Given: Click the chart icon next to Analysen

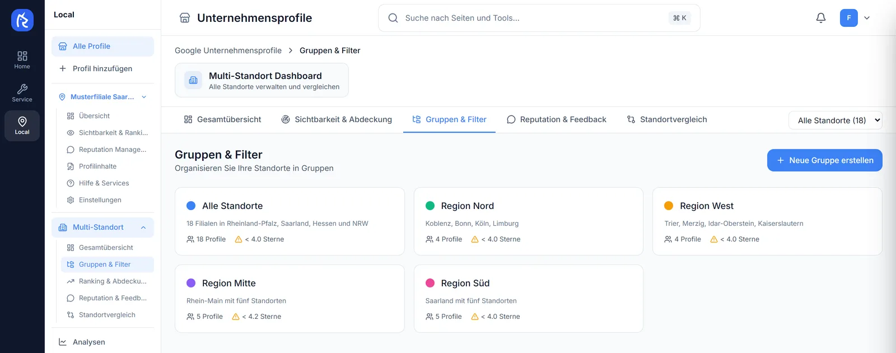Looking at the screenshot, I should pyautogui.click(x=63, y=342).
